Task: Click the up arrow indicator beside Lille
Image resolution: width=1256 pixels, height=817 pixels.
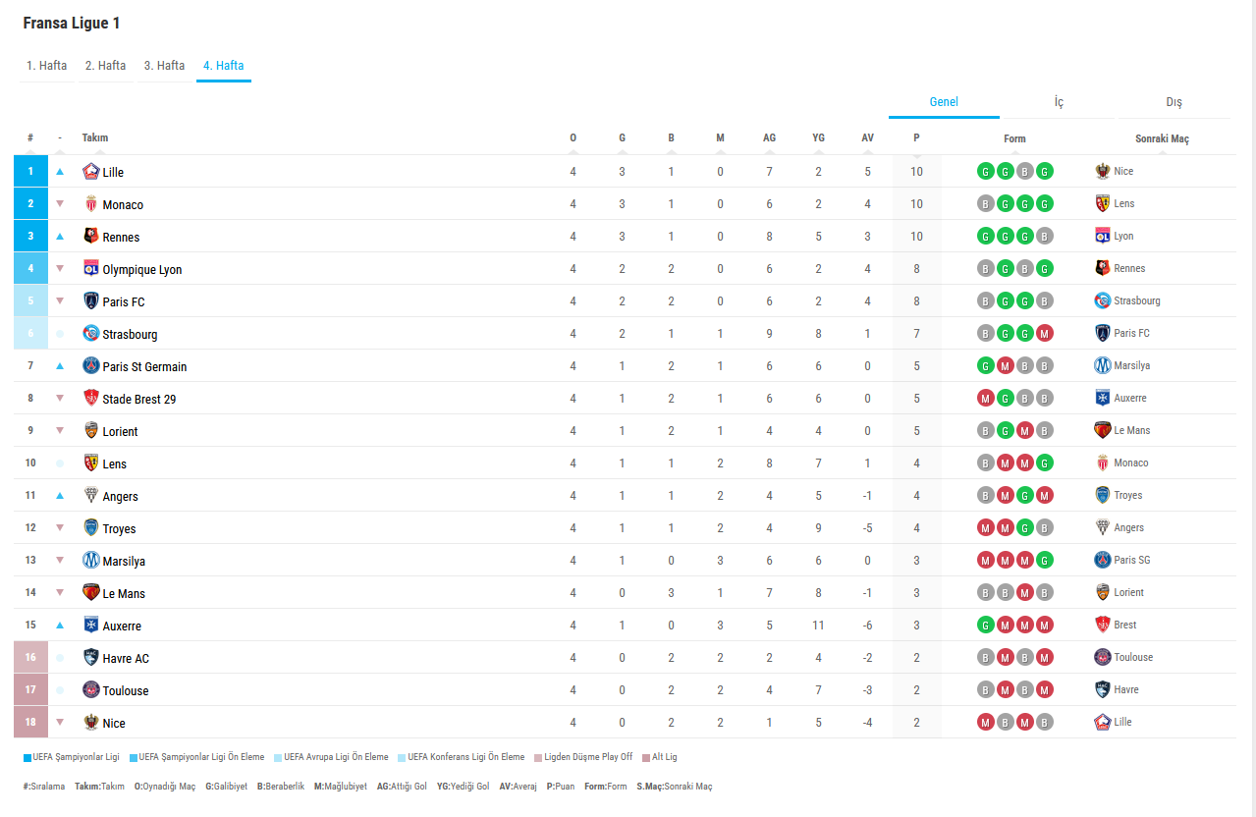Action: coord(60,172)
